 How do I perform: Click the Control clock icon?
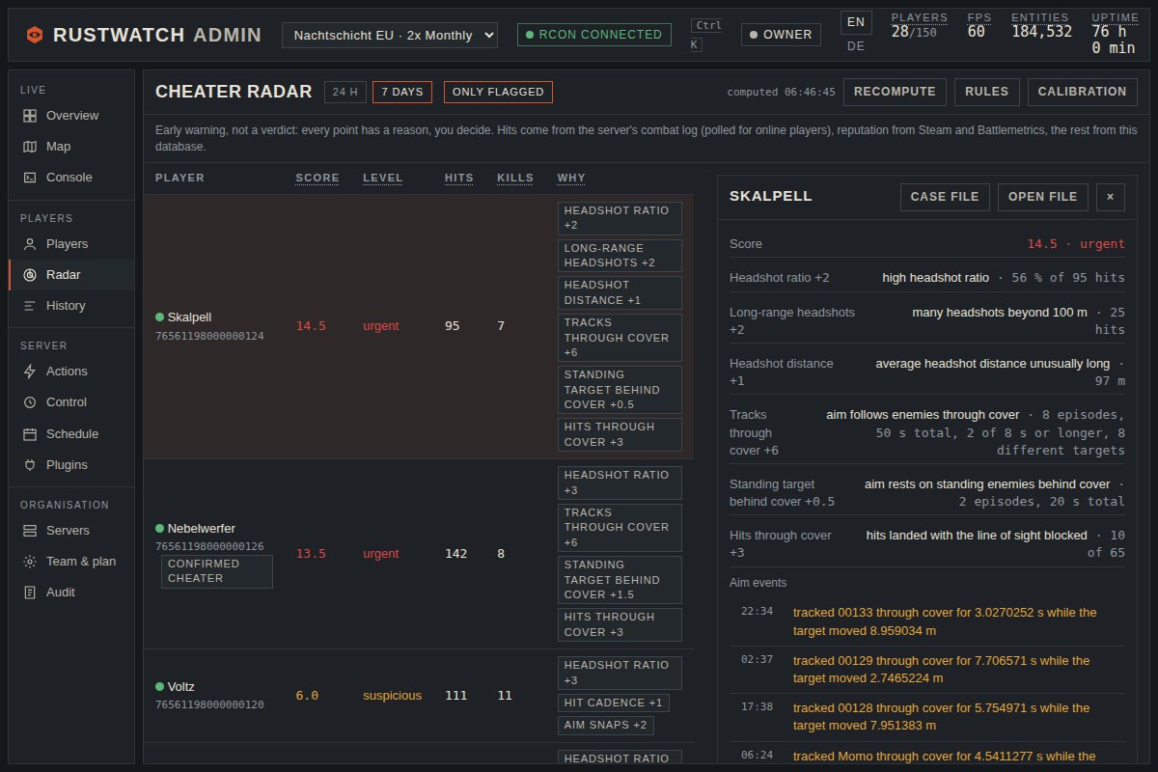tap(30, 402)
